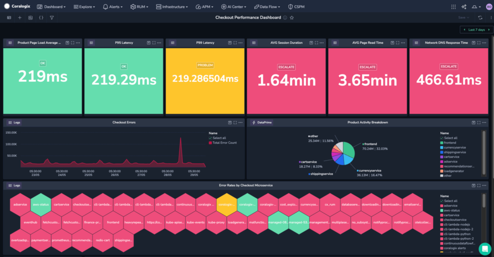This screenshot has height=257, width=494.
Task: Open Network DNS Response Time more options
Action: (484, 43)
